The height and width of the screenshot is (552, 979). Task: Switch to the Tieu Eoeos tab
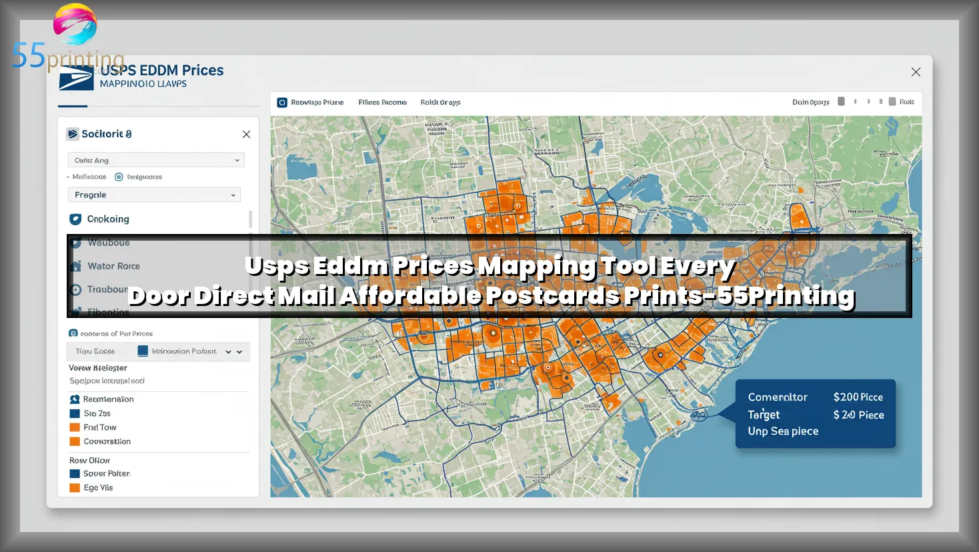coord(95,351)
